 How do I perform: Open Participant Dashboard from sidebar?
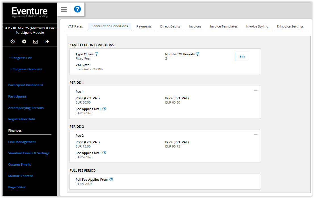(25, 85)
